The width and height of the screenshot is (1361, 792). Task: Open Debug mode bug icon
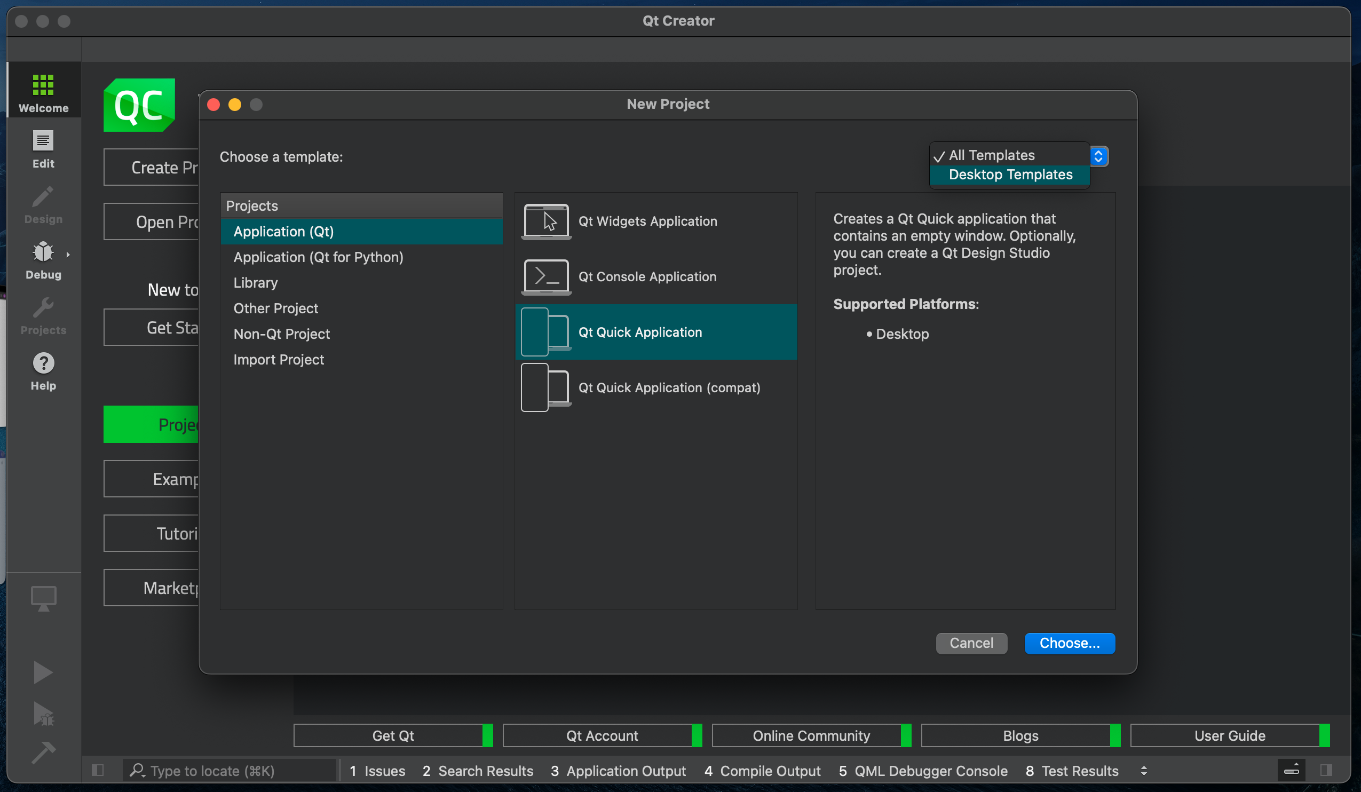pos(43,252)
